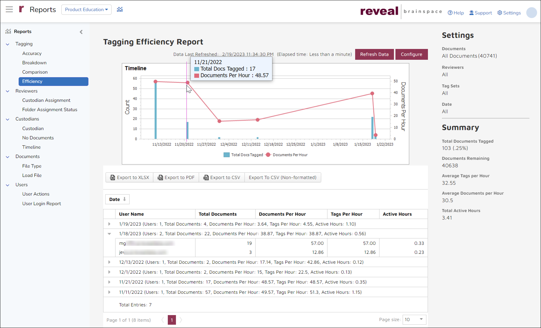
Task: Open the hamburger main menu
Action: click(9, 9)
